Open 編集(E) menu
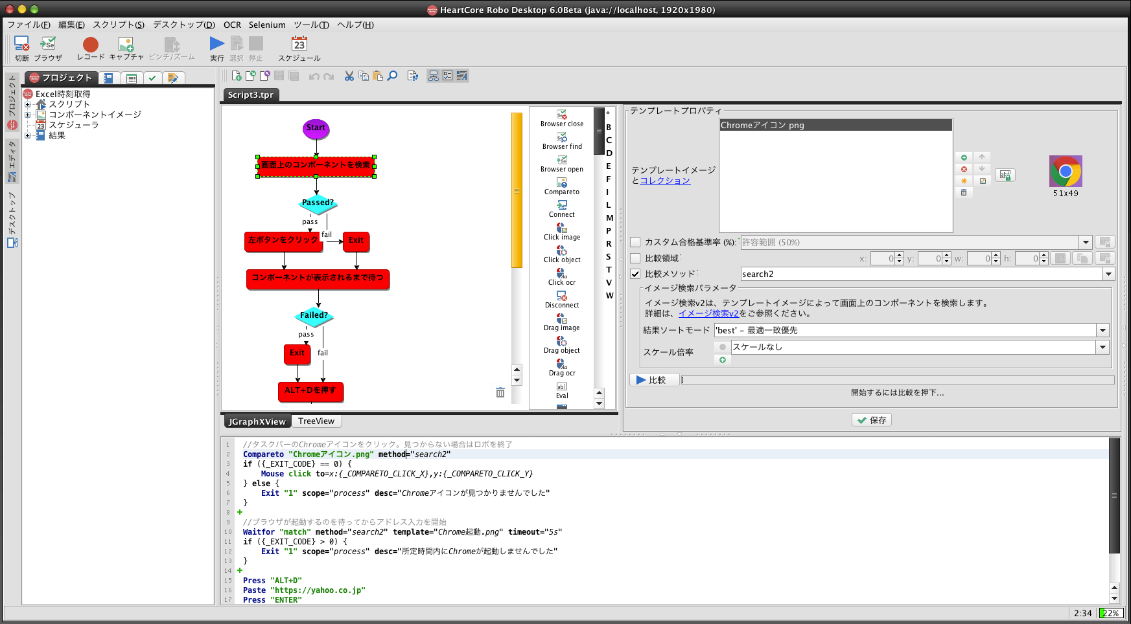The image size is (1131, 624). pos(71,25)
